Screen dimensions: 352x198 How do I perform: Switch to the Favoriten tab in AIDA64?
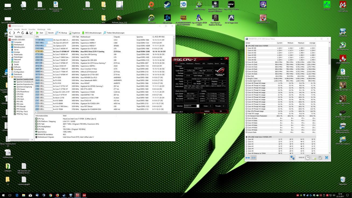tap(19, 37)
